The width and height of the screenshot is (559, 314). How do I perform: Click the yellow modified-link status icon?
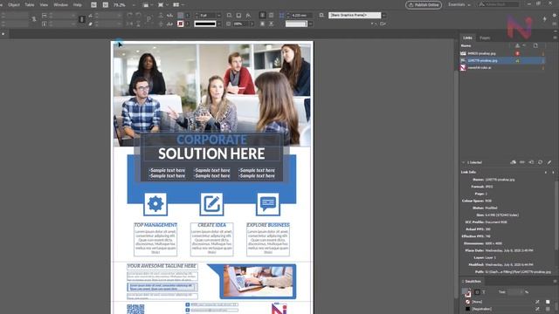coord(517,61)
